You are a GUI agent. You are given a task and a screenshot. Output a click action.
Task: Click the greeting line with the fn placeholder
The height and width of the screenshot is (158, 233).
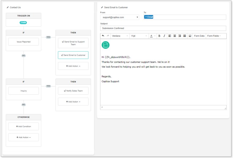coord(116,57)
